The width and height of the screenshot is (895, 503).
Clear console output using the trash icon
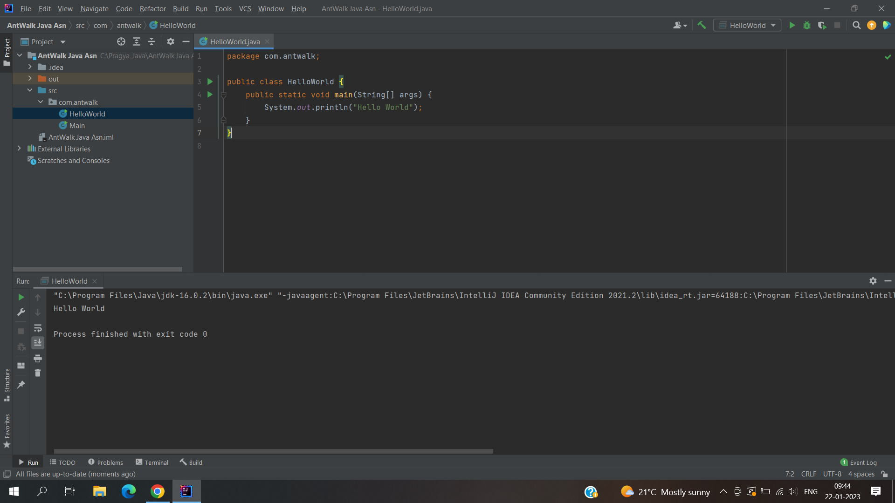coord(38,373)
